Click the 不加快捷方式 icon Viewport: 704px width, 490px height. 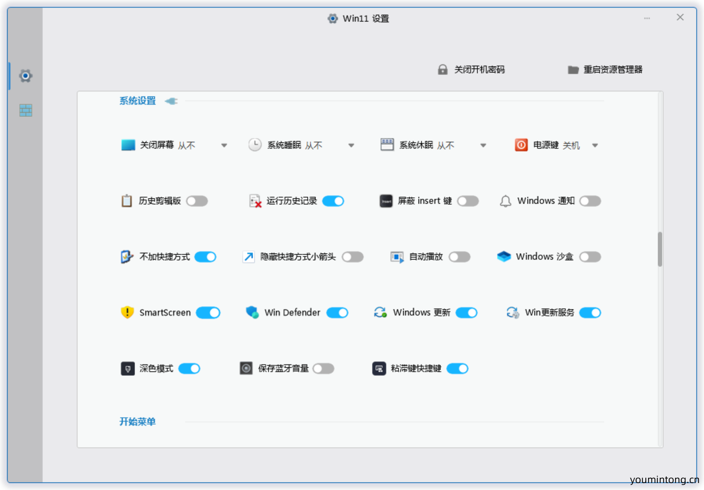point(127,256)
